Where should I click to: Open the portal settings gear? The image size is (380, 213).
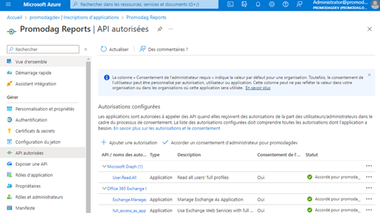(272, 5)
